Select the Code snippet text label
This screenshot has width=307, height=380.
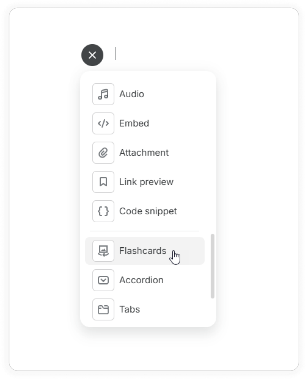coord(148,211)
